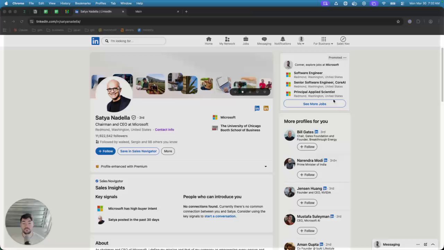Follow Bill Gates

click(x=307, y=147)
